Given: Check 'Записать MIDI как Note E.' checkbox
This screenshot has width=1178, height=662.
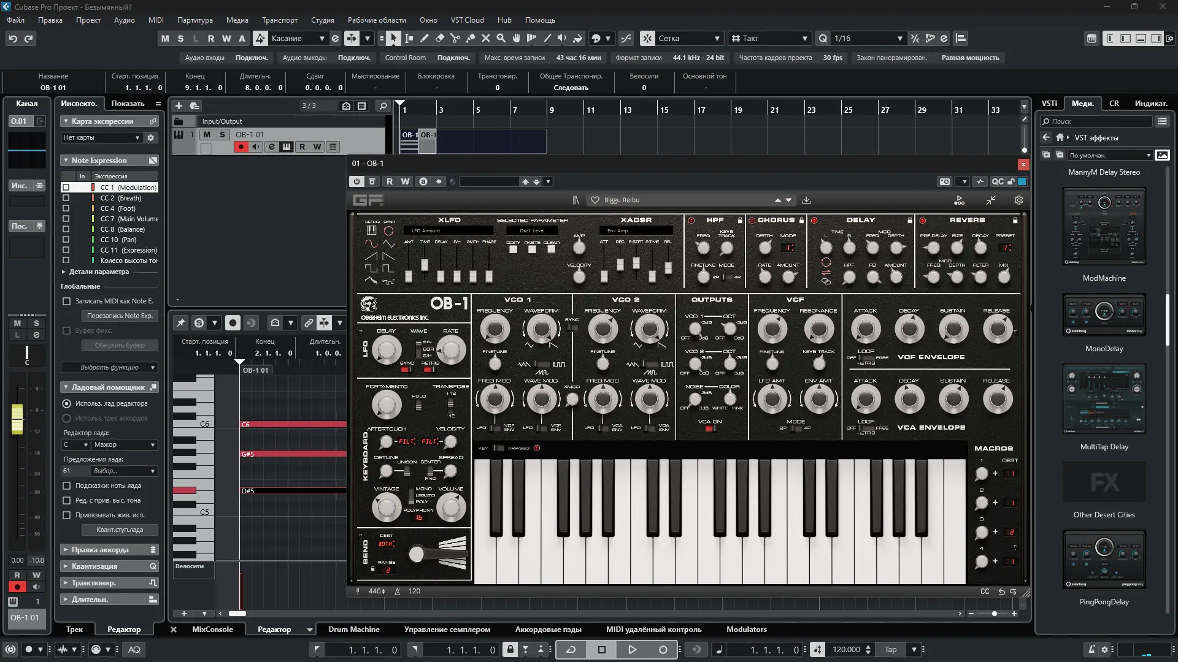Looking at the screenshot, I should pos(67,301).
